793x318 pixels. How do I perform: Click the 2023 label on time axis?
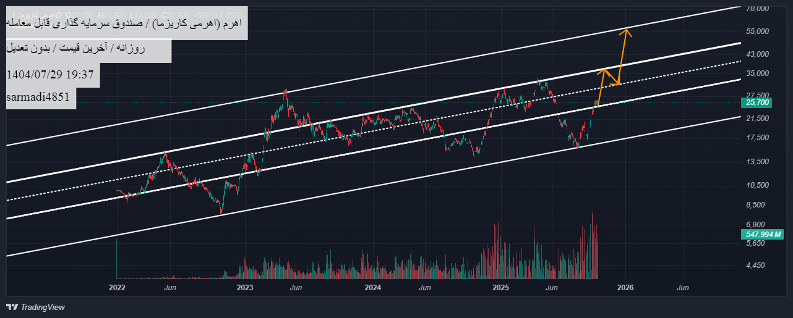244,288
